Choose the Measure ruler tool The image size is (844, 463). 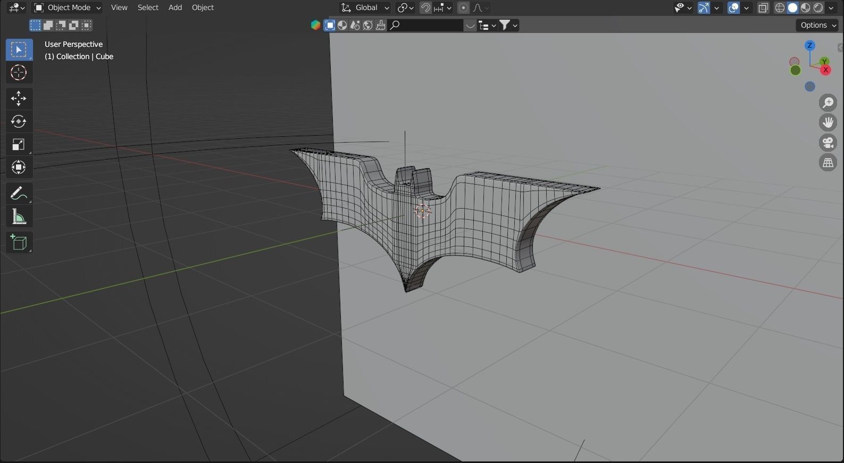click(19, 216)
